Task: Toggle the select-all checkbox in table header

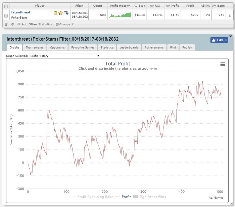Action: pos(6,6)
